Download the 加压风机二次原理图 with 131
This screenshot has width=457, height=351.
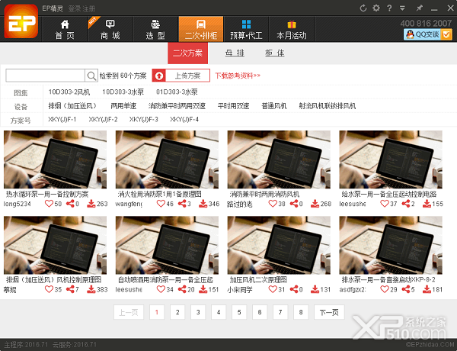[x=315, y=289]
